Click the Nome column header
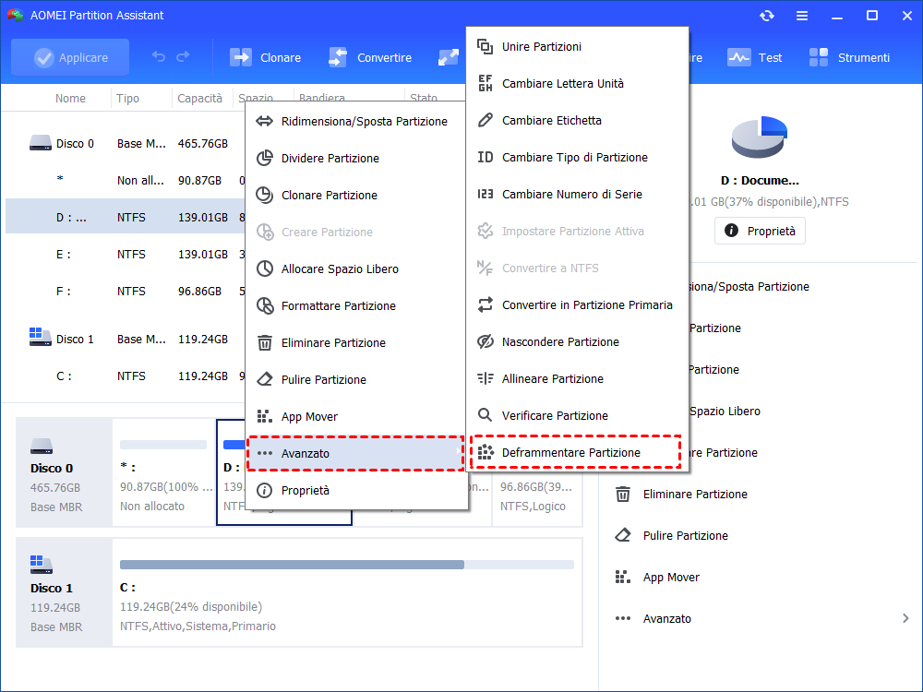This screenshot has width=923, height=692. coord(71,99)
